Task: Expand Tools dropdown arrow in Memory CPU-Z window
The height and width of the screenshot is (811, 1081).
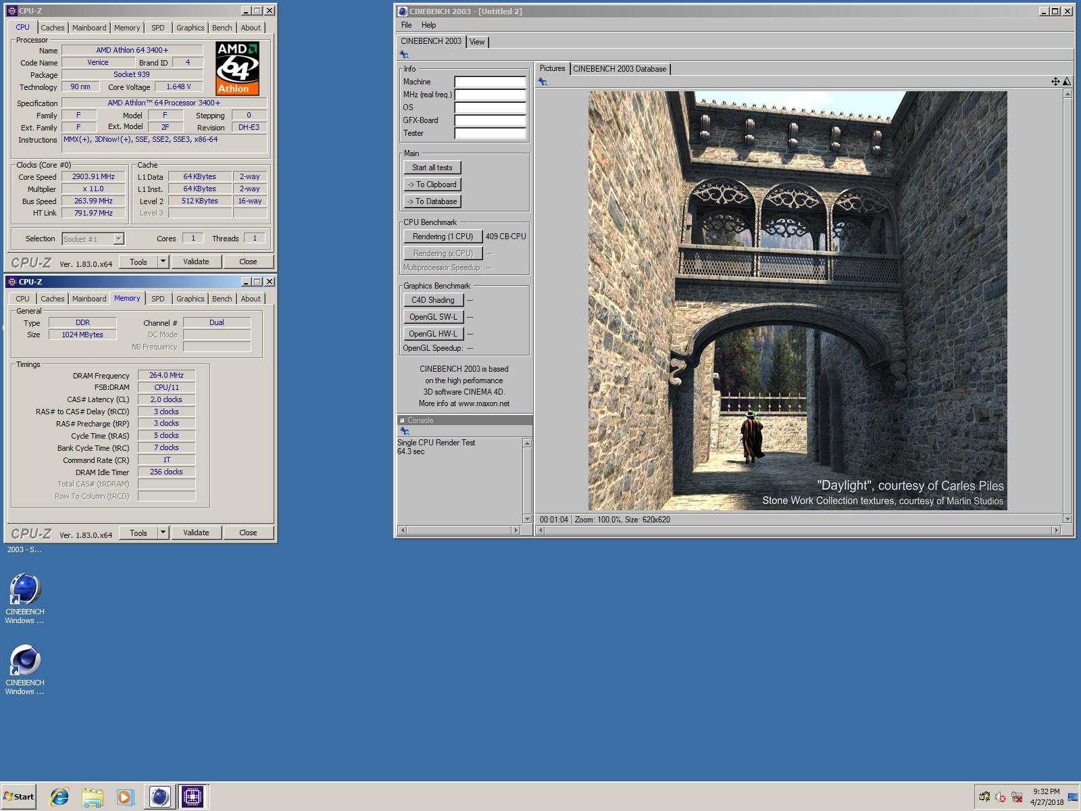Action: 163,533
